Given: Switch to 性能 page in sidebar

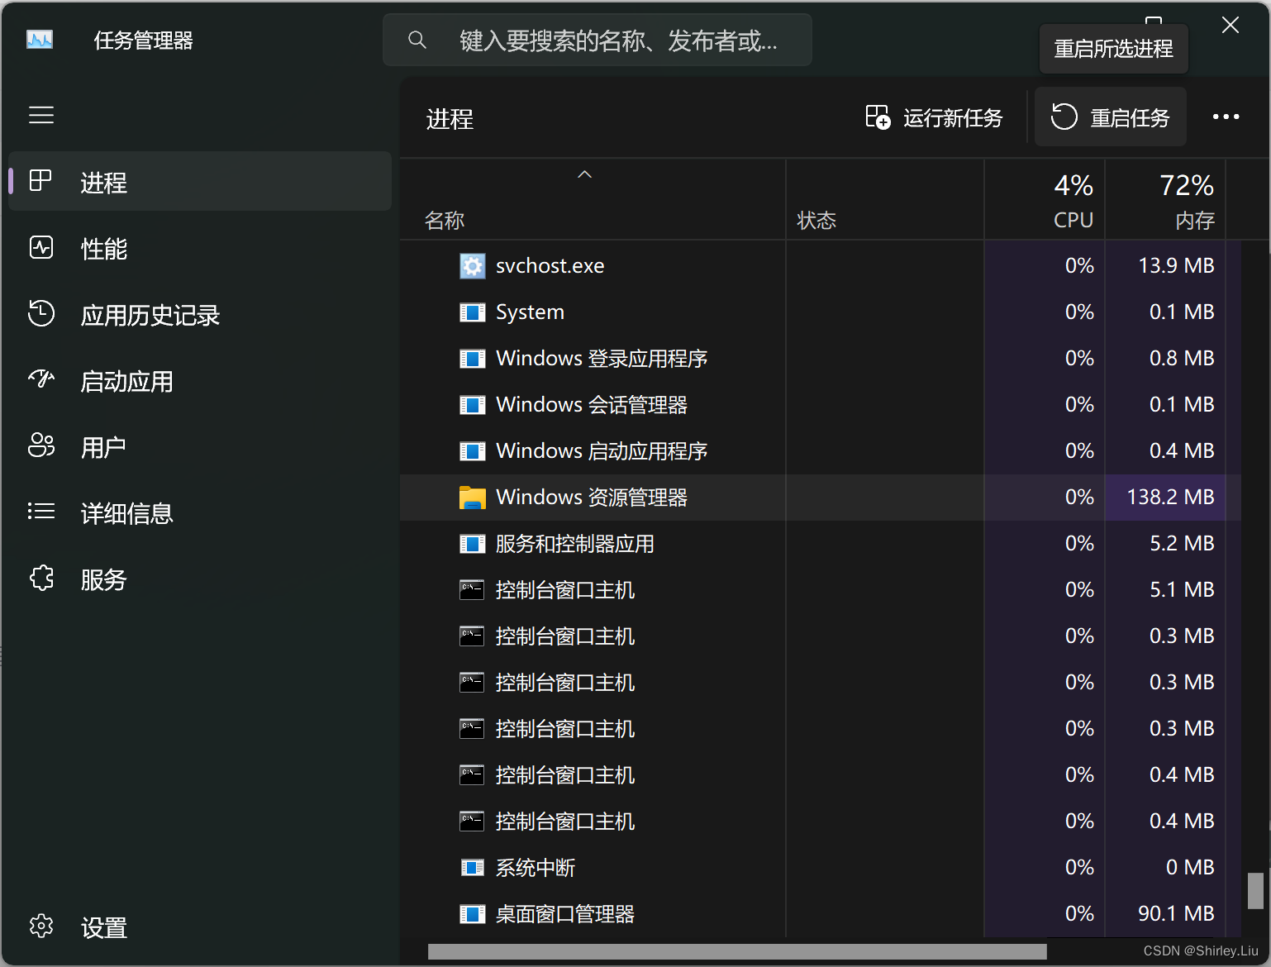Looking at the screenshot, I should point(200,248).
